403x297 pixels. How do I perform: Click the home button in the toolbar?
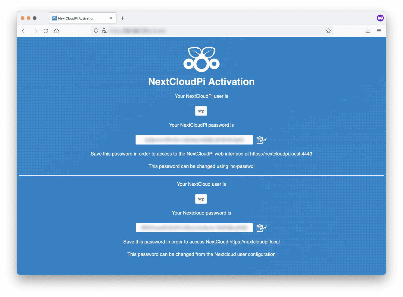(56, 31)
